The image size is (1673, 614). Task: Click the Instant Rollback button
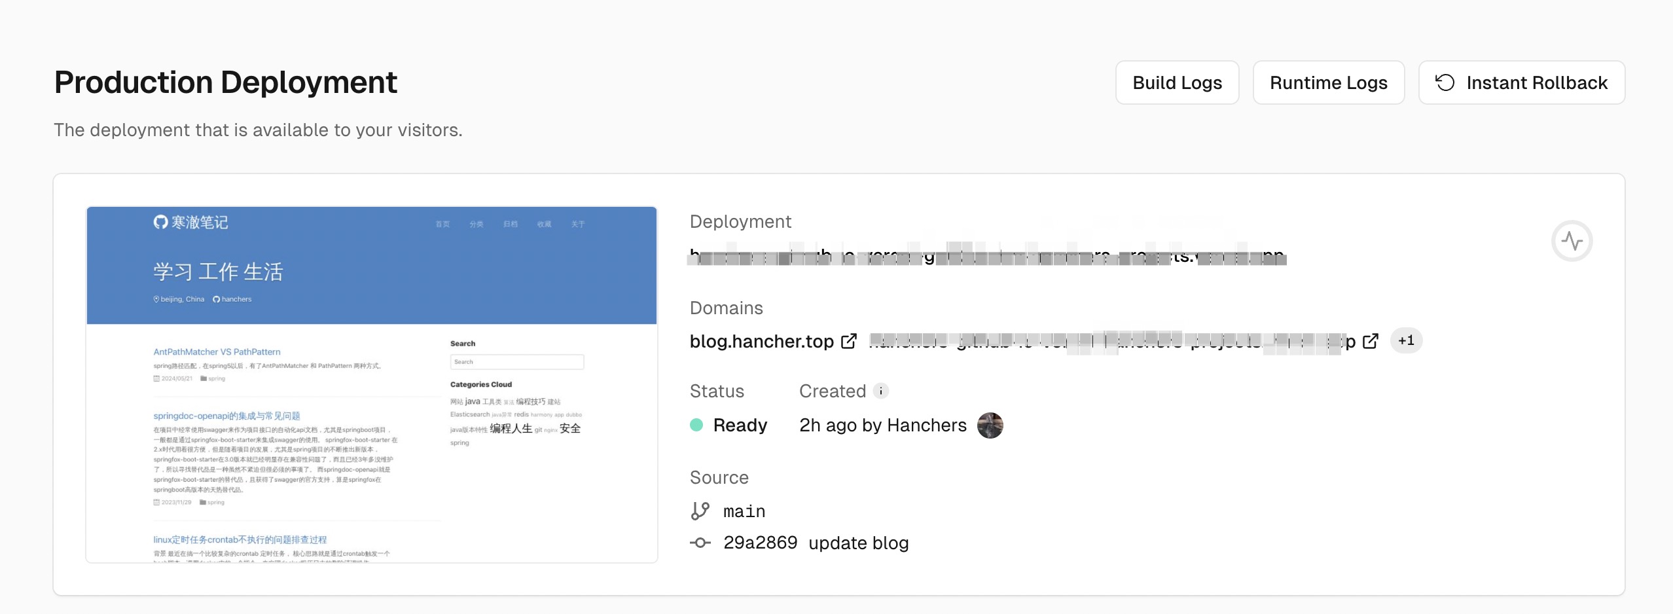pyautogui.click(x=1521, y=82)
